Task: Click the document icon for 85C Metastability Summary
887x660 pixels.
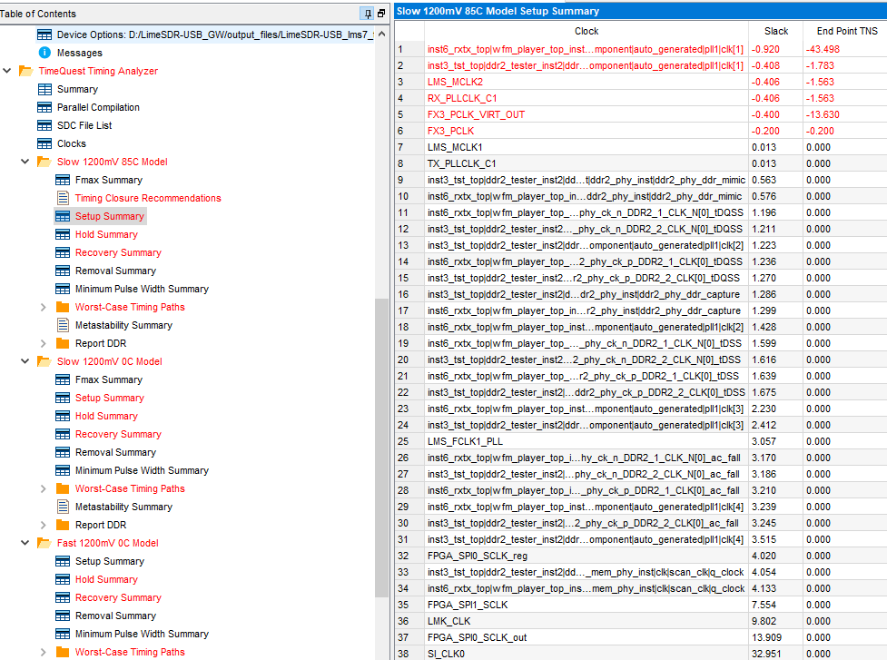Action: [63, 325]
